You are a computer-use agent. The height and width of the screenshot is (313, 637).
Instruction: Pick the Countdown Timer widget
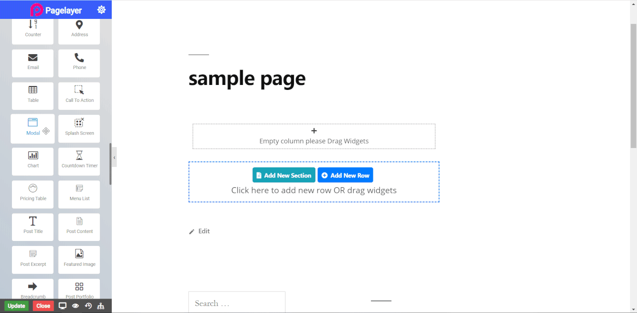tap(79, 161)
